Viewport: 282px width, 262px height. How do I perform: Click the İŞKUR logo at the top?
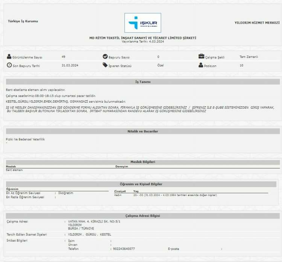tap(143, 23)
